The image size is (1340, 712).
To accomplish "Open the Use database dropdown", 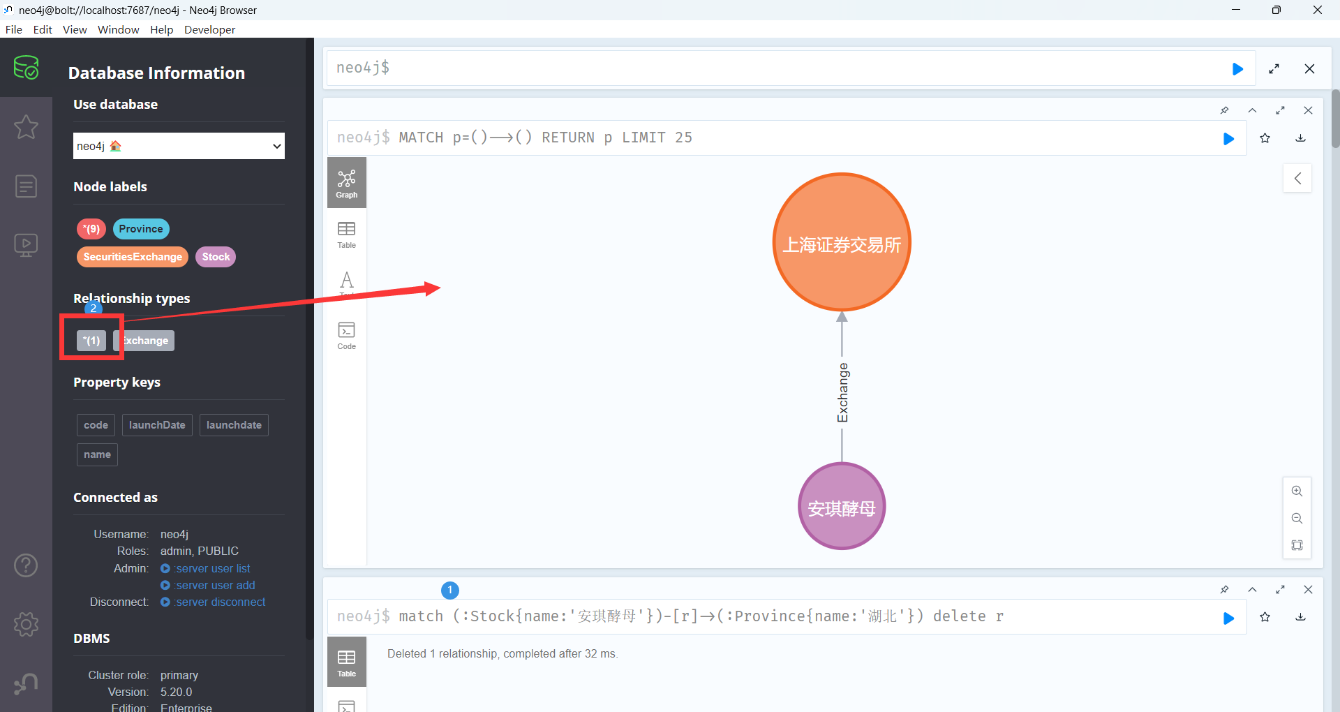I will point(179,146).
